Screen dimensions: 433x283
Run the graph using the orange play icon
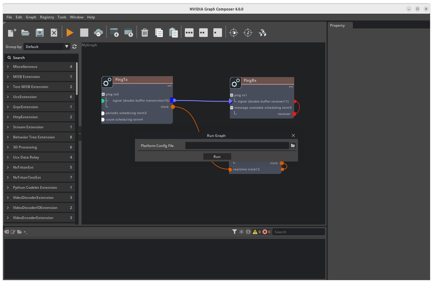pyautogui.click(x=70, y=33)
